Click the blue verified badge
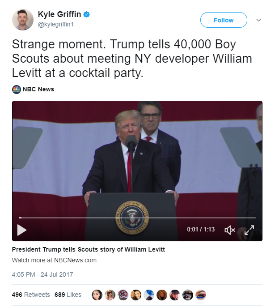 (x=87, y=15)
